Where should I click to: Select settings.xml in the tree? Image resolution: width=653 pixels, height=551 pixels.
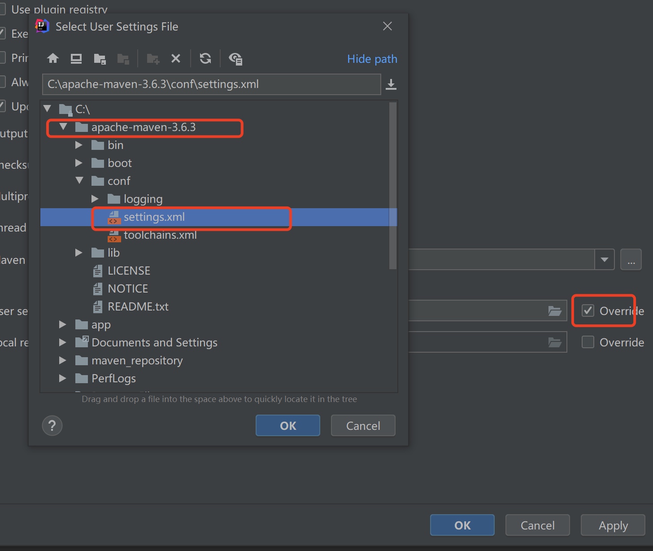click(219, 217)
